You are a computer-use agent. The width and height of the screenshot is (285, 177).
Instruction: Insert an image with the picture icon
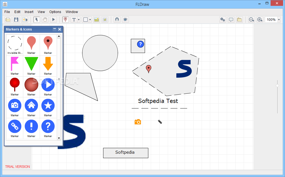tap(97, 19)
